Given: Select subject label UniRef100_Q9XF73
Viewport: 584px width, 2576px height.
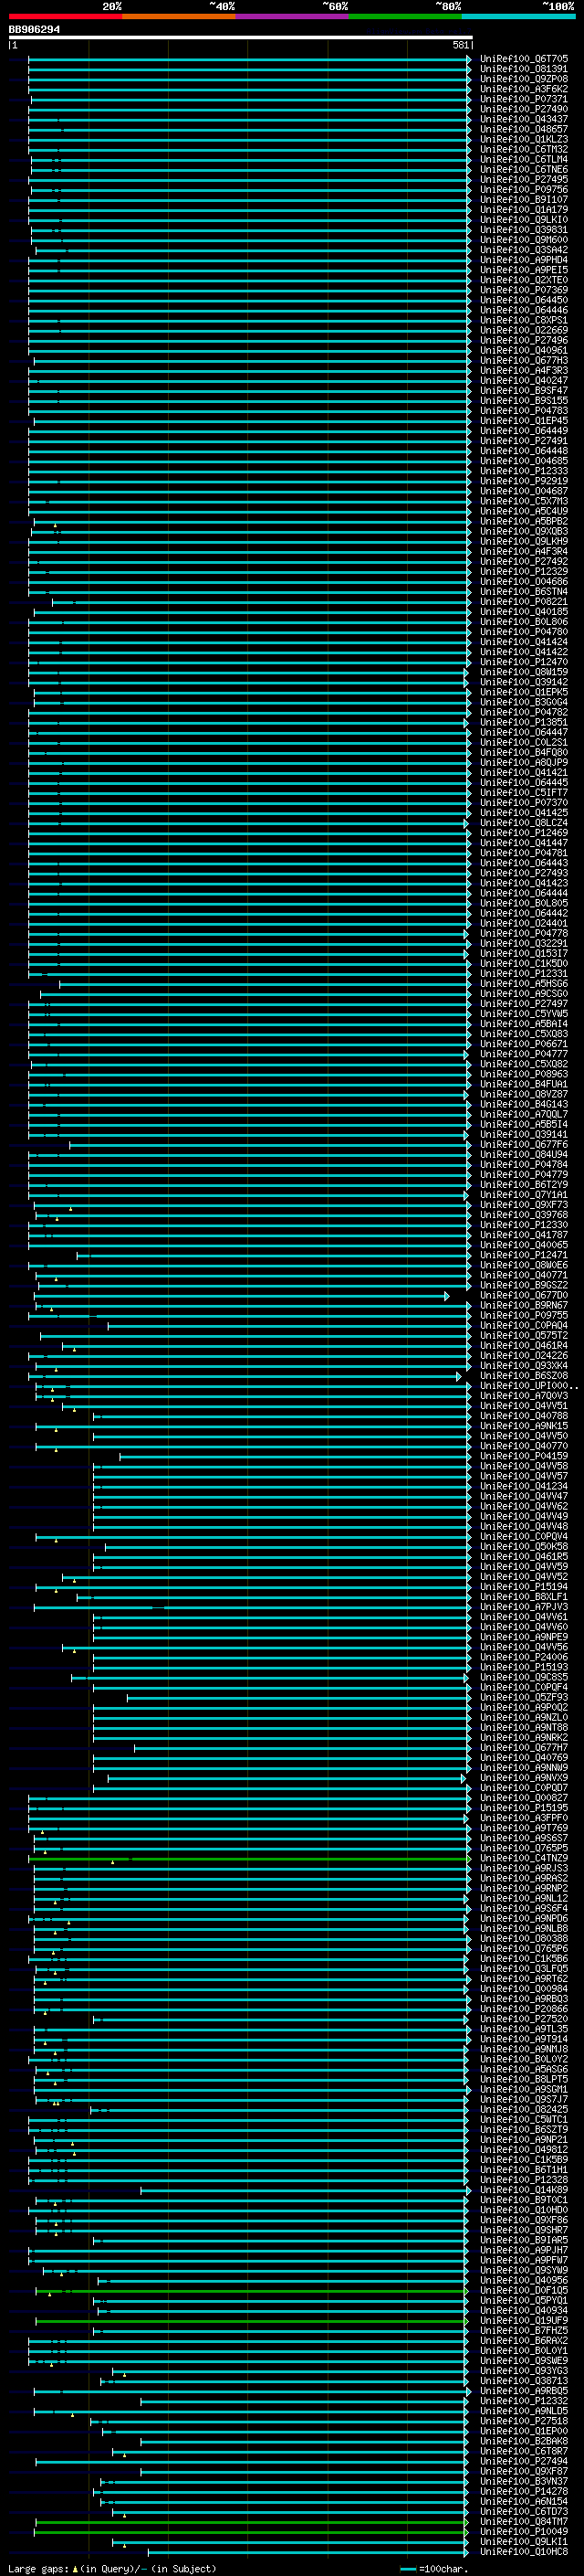Looking at the screenshot, I should [x=523, y=1205].
